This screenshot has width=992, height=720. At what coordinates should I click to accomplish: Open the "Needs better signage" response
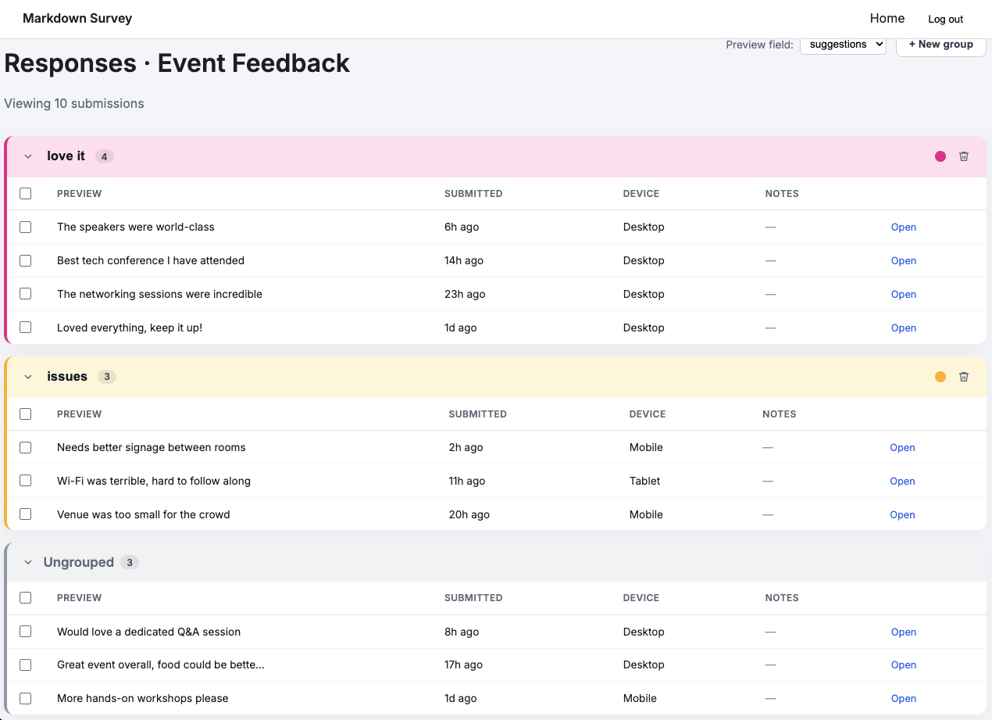pos(902,447)
